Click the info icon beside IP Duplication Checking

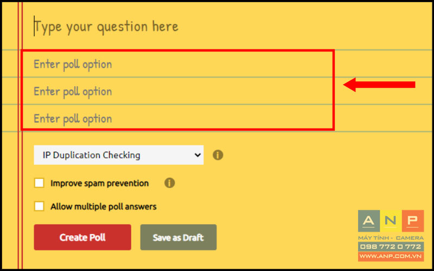[x=218, y=155]
